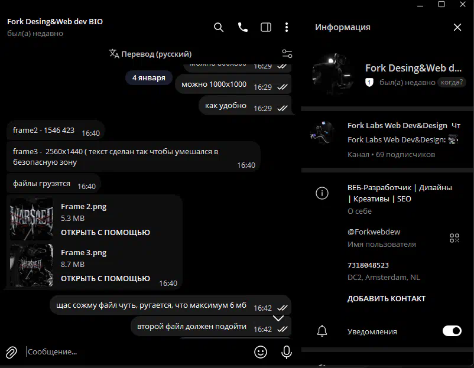Click the bell notifications icon

322,331
